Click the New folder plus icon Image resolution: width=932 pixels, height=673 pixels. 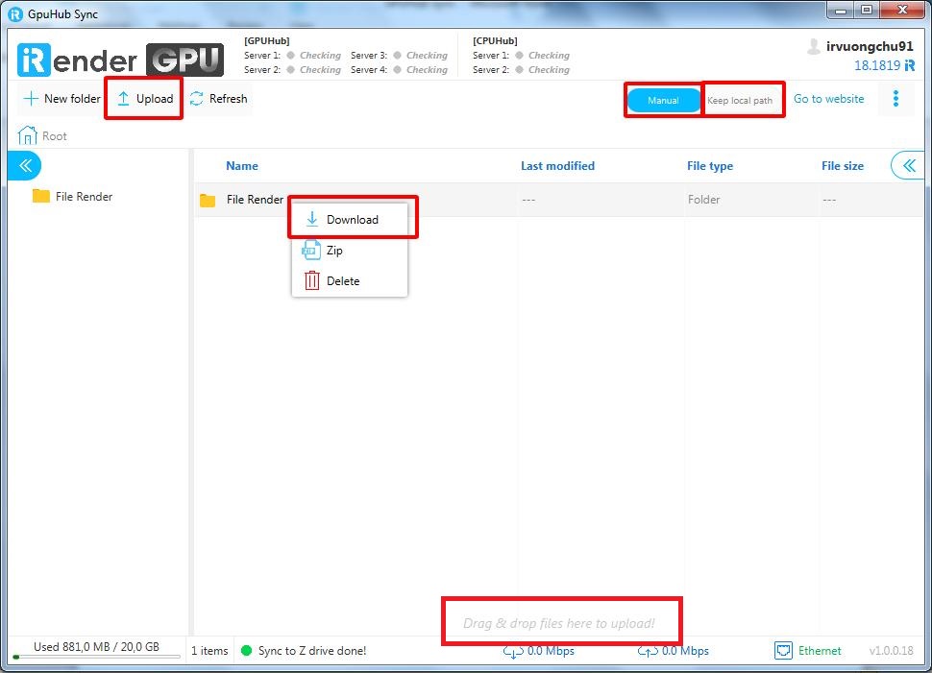pos(31,99)
